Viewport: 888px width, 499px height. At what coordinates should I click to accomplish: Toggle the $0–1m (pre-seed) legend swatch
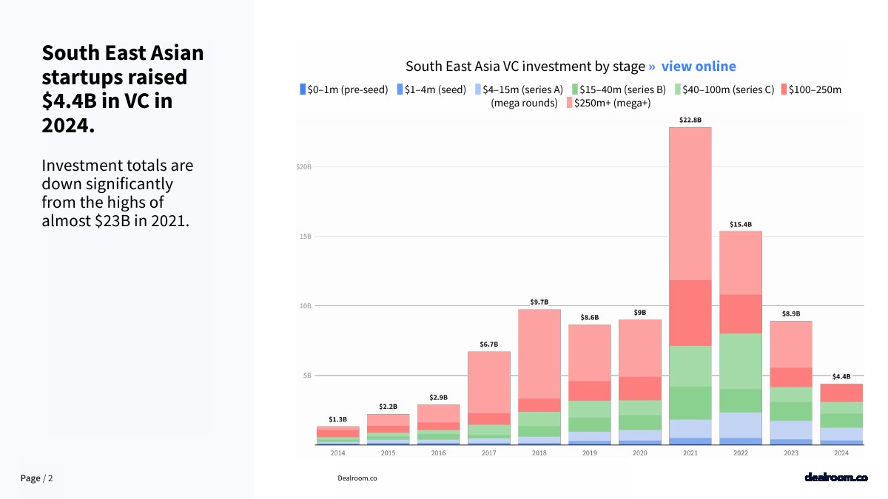coord(302,89)
